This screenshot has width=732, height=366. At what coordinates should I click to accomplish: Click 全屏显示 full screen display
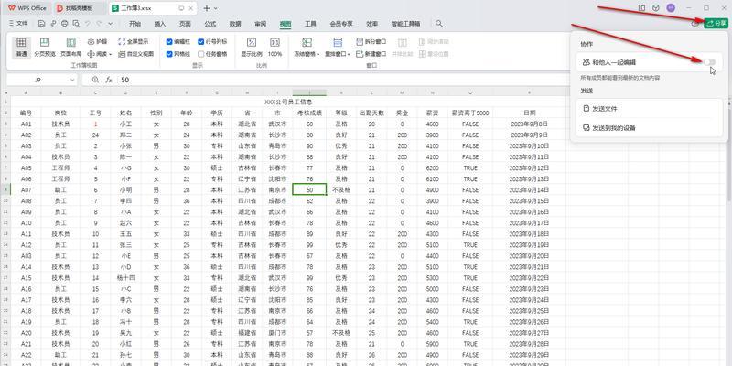pyautogui.click(x=134, y=41)
